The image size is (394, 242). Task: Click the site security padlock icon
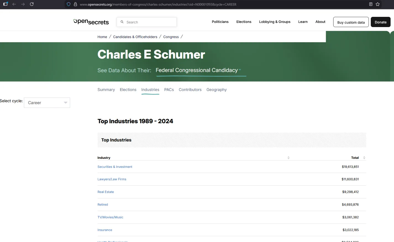pos(75,4)
